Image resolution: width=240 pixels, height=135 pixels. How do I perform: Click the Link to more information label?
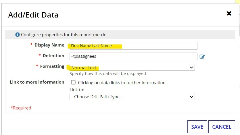tap(37, 82)
